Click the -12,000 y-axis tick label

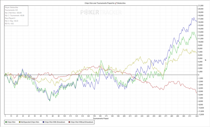(201, 115)
